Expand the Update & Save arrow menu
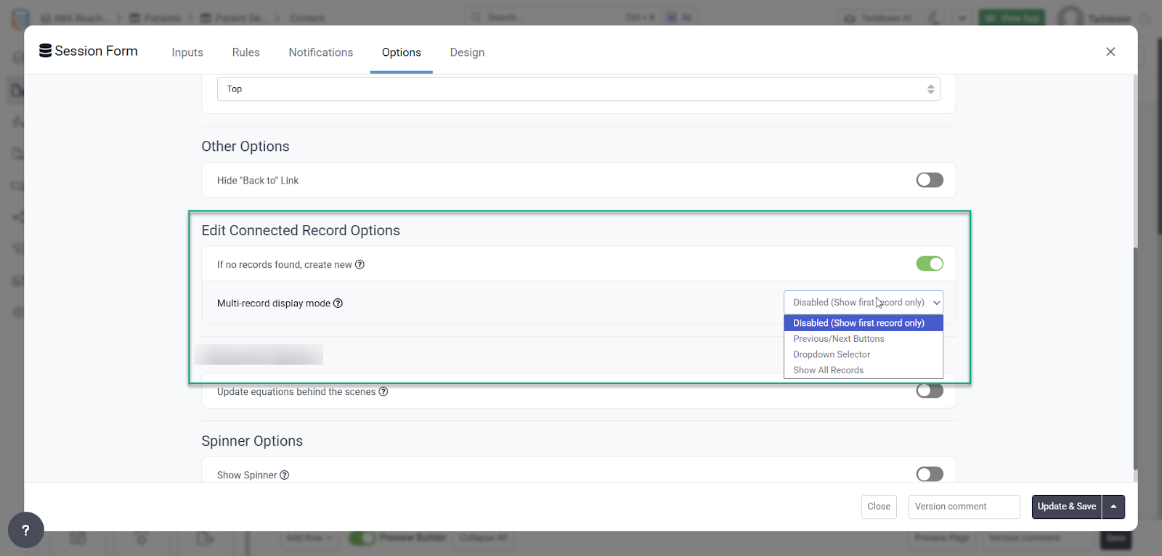The image size is (1162, 556). click(1113, 507)
